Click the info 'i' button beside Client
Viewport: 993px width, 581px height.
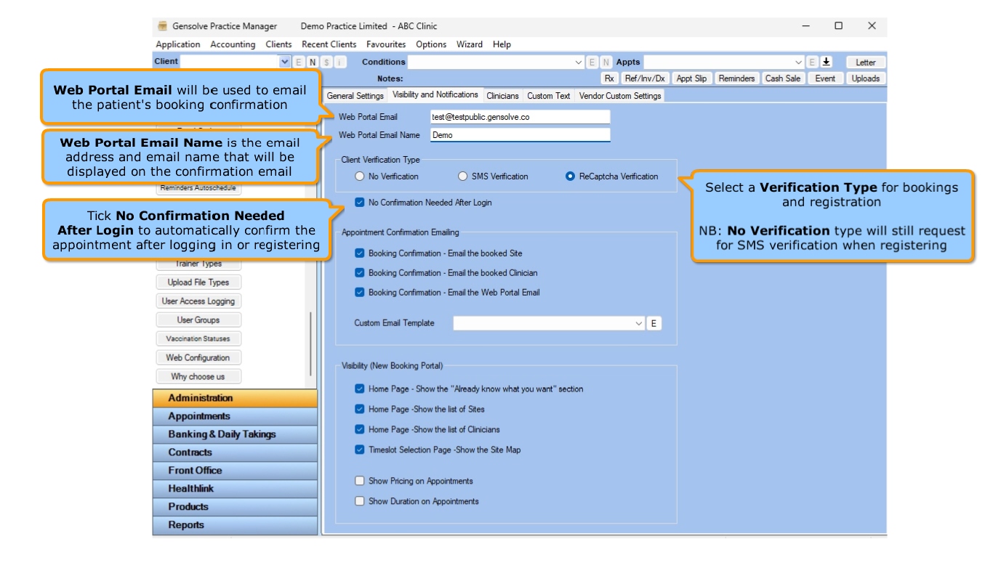point(340,62)
